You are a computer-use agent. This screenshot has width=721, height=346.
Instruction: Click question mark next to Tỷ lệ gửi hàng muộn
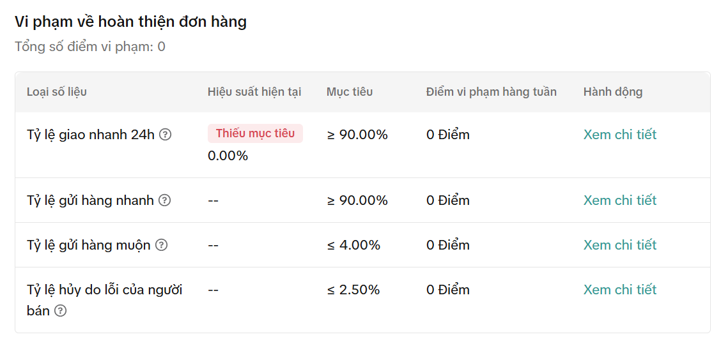click(x=162, y=245)
